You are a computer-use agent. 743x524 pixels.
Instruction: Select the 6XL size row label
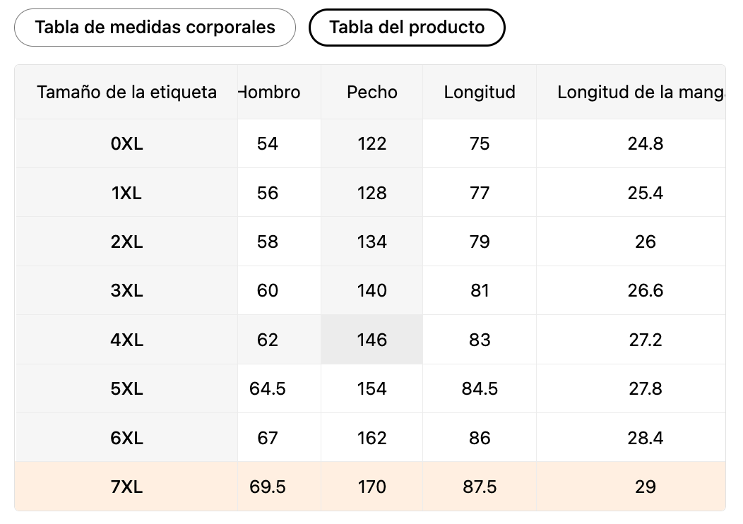pos(126,438)
